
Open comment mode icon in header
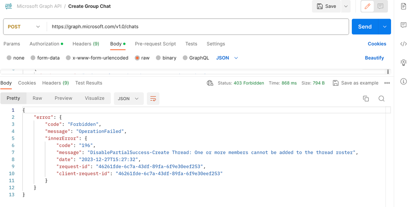(x=380, y=6)
